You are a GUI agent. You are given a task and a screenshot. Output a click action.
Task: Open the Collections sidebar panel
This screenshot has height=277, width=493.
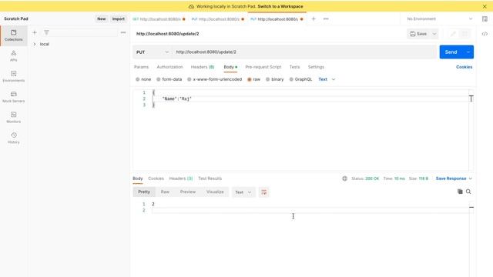[14, 35]
